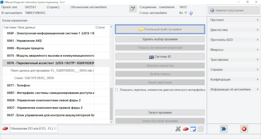The width and height of the screenshot is (261, 139).
Task: Click the Администрирование gear icon
Action: coord(212,10)
